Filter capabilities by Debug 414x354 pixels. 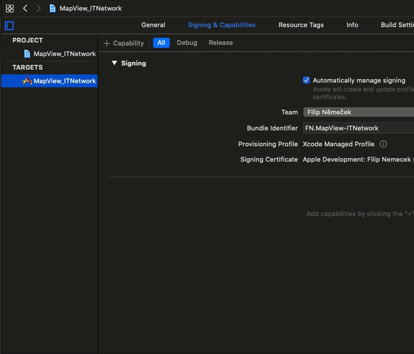click(187, 42)
